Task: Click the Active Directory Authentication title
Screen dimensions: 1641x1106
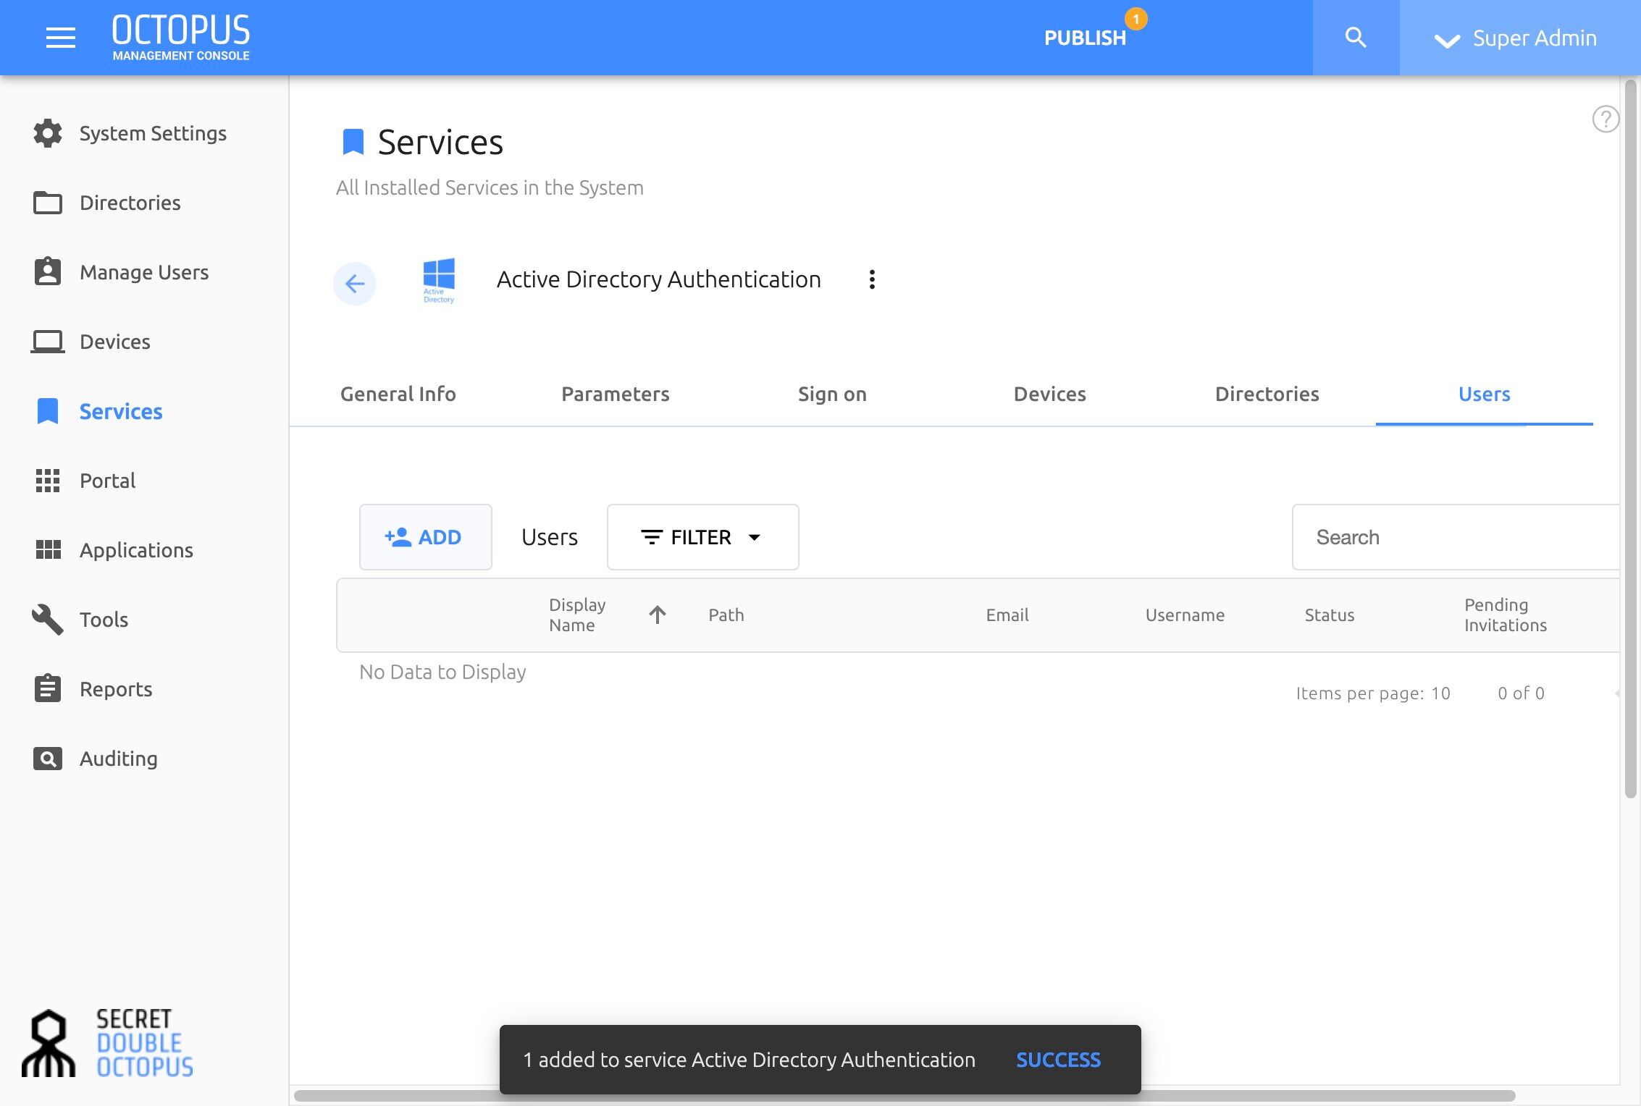Action: pos(658,279)
